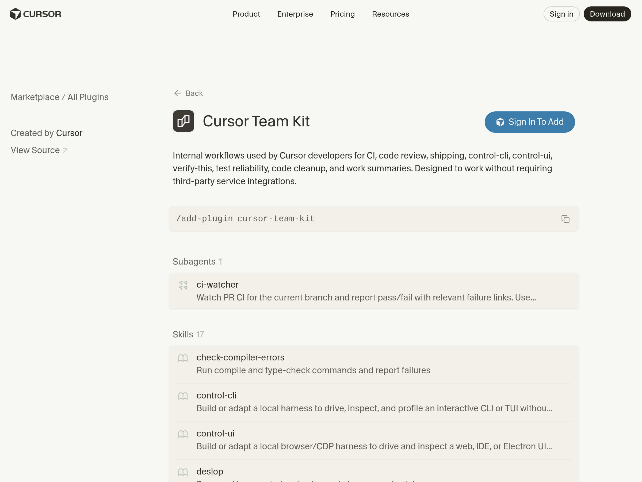
Task: Click the cube icon in Sign In To Add
Action: [500, 122]
